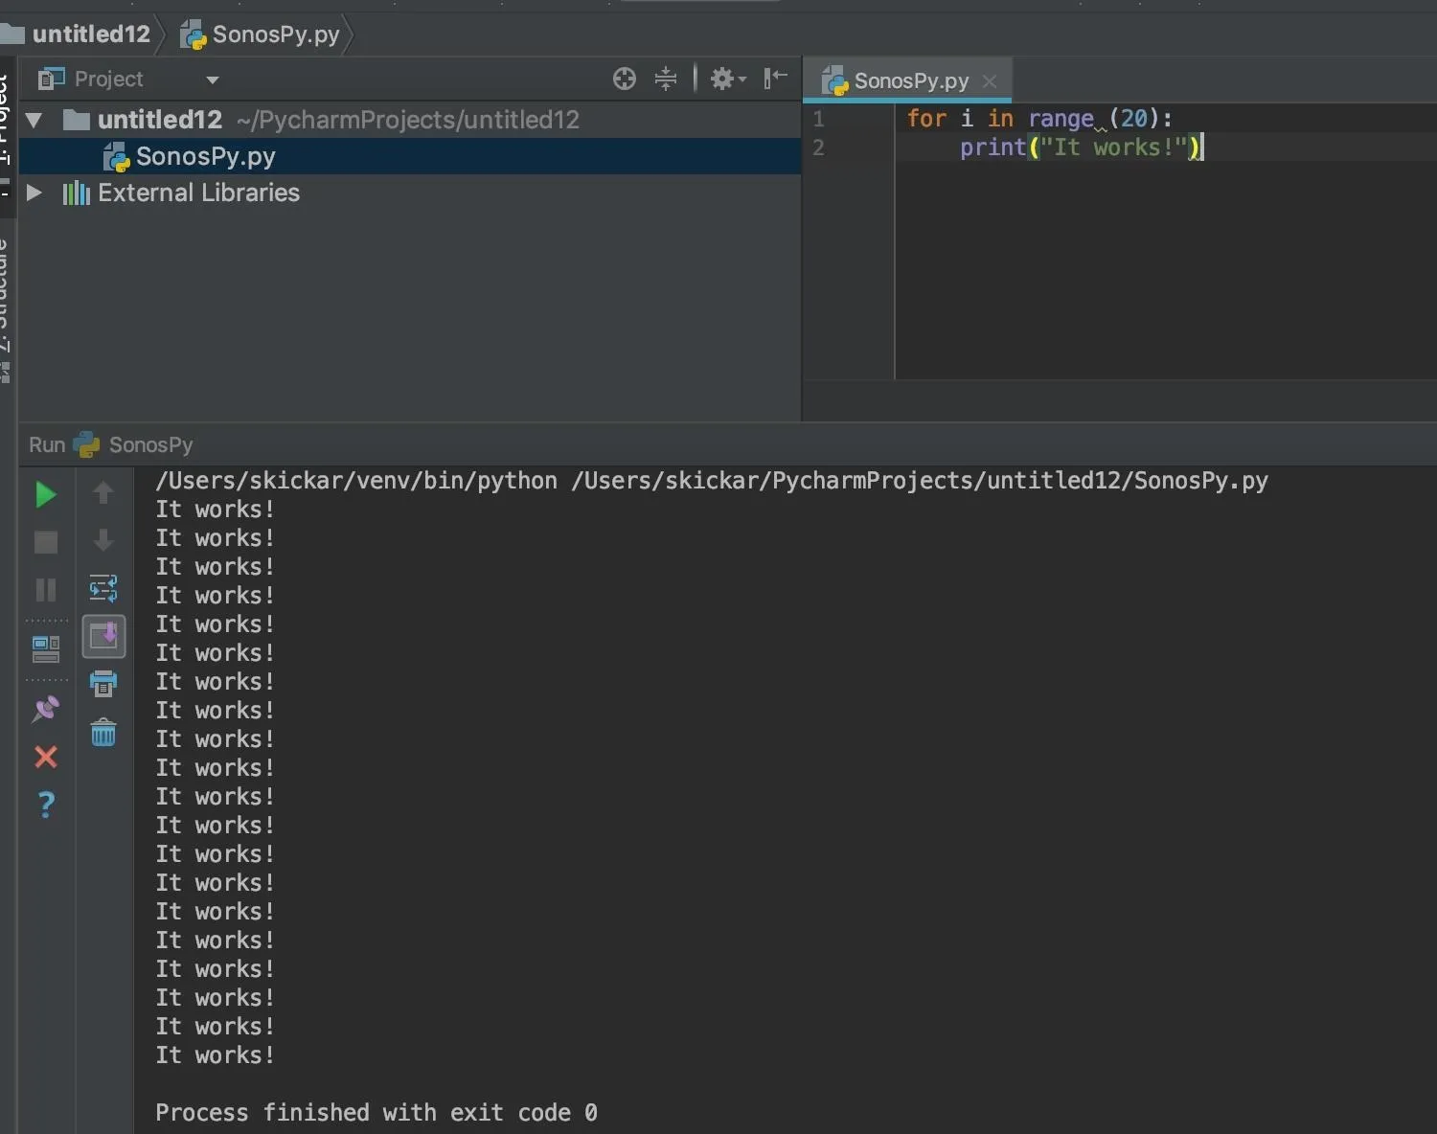This screenshot has height=1134, width=1437.
Task: Click the Print output icon
Action: (103, 684)
